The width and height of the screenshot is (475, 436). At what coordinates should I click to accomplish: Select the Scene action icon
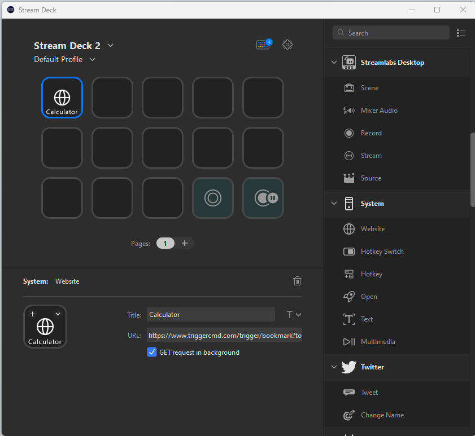(349, 88)
